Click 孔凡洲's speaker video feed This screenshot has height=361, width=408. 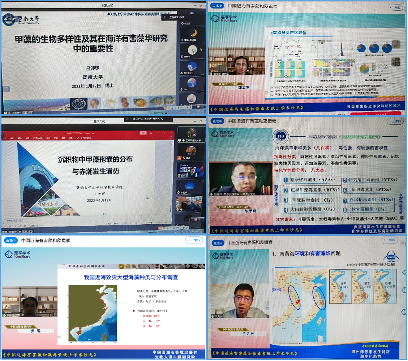pyautogui.click(x=240, y=300)
